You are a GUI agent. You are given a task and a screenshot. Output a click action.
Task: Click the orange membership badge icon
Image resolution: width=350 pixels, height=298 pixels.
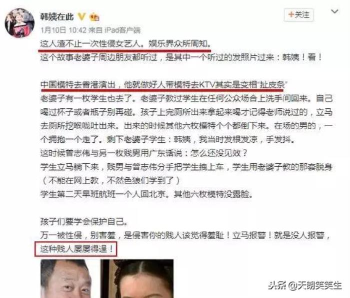(x=94, y=17)
